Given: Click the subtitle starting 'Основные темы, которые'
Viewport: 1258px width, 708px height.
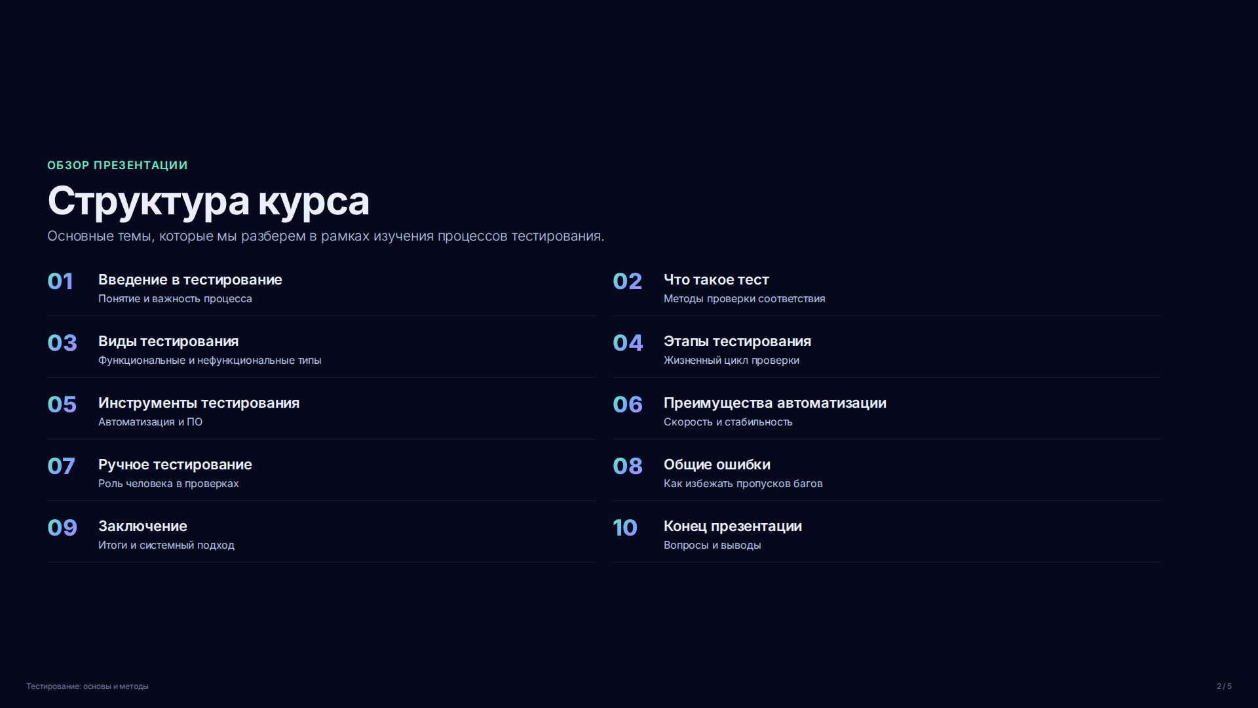Looking at the screenshot, I should [x=326, y=236].
